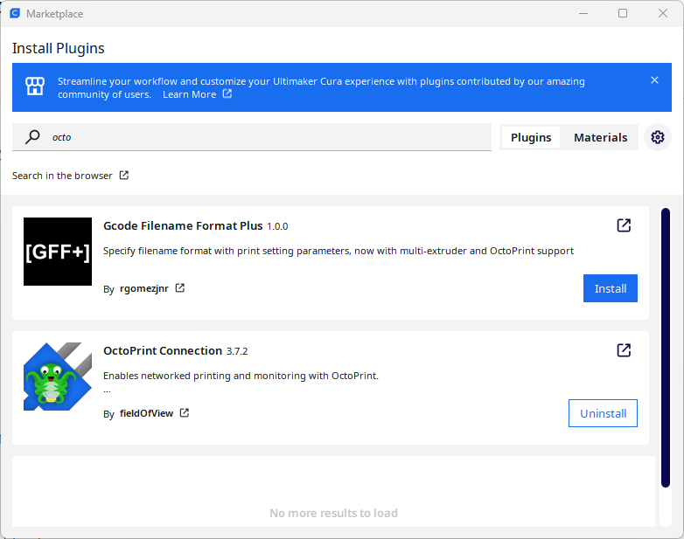Click the results list scrollbar
The height and width of the screenshot is (539, 684).
click(x=666, y=348)
